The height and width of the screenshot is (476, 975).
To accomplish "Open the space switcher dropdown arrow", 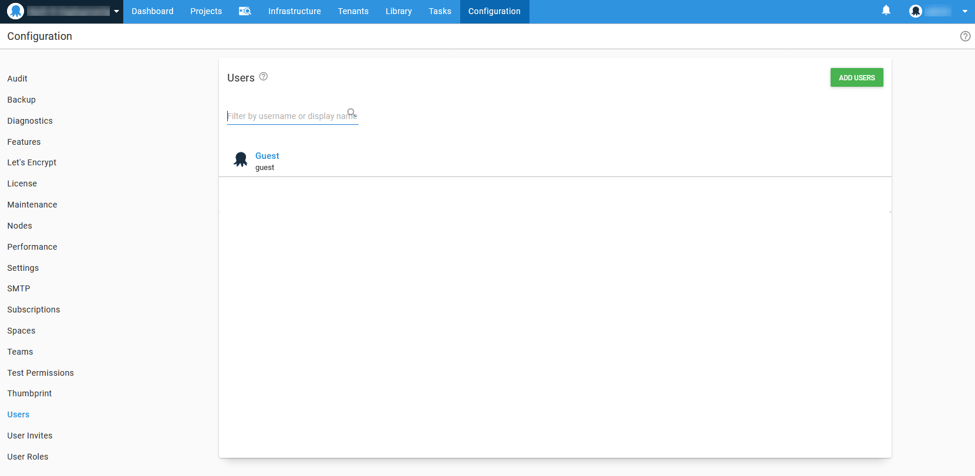I will (x=116, y=11).
